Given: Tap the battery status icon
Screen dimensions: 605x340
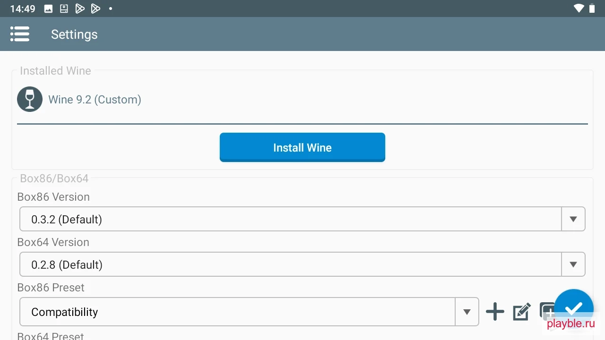Looking at the screenshot, I should 592,8.
